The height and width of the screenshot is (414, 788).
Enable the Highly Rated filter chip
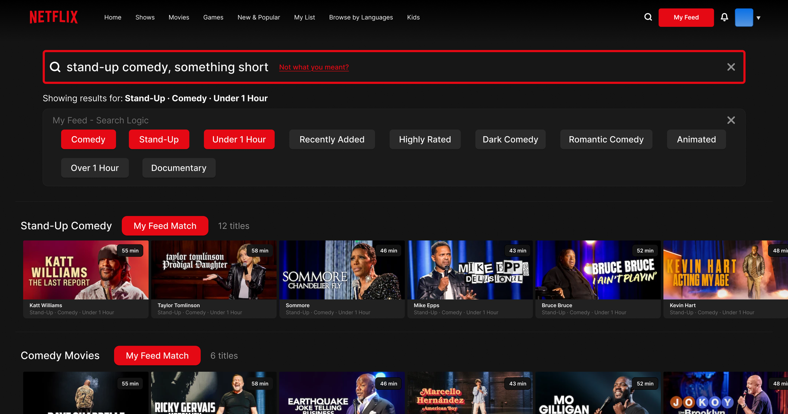tap(425, 139)
